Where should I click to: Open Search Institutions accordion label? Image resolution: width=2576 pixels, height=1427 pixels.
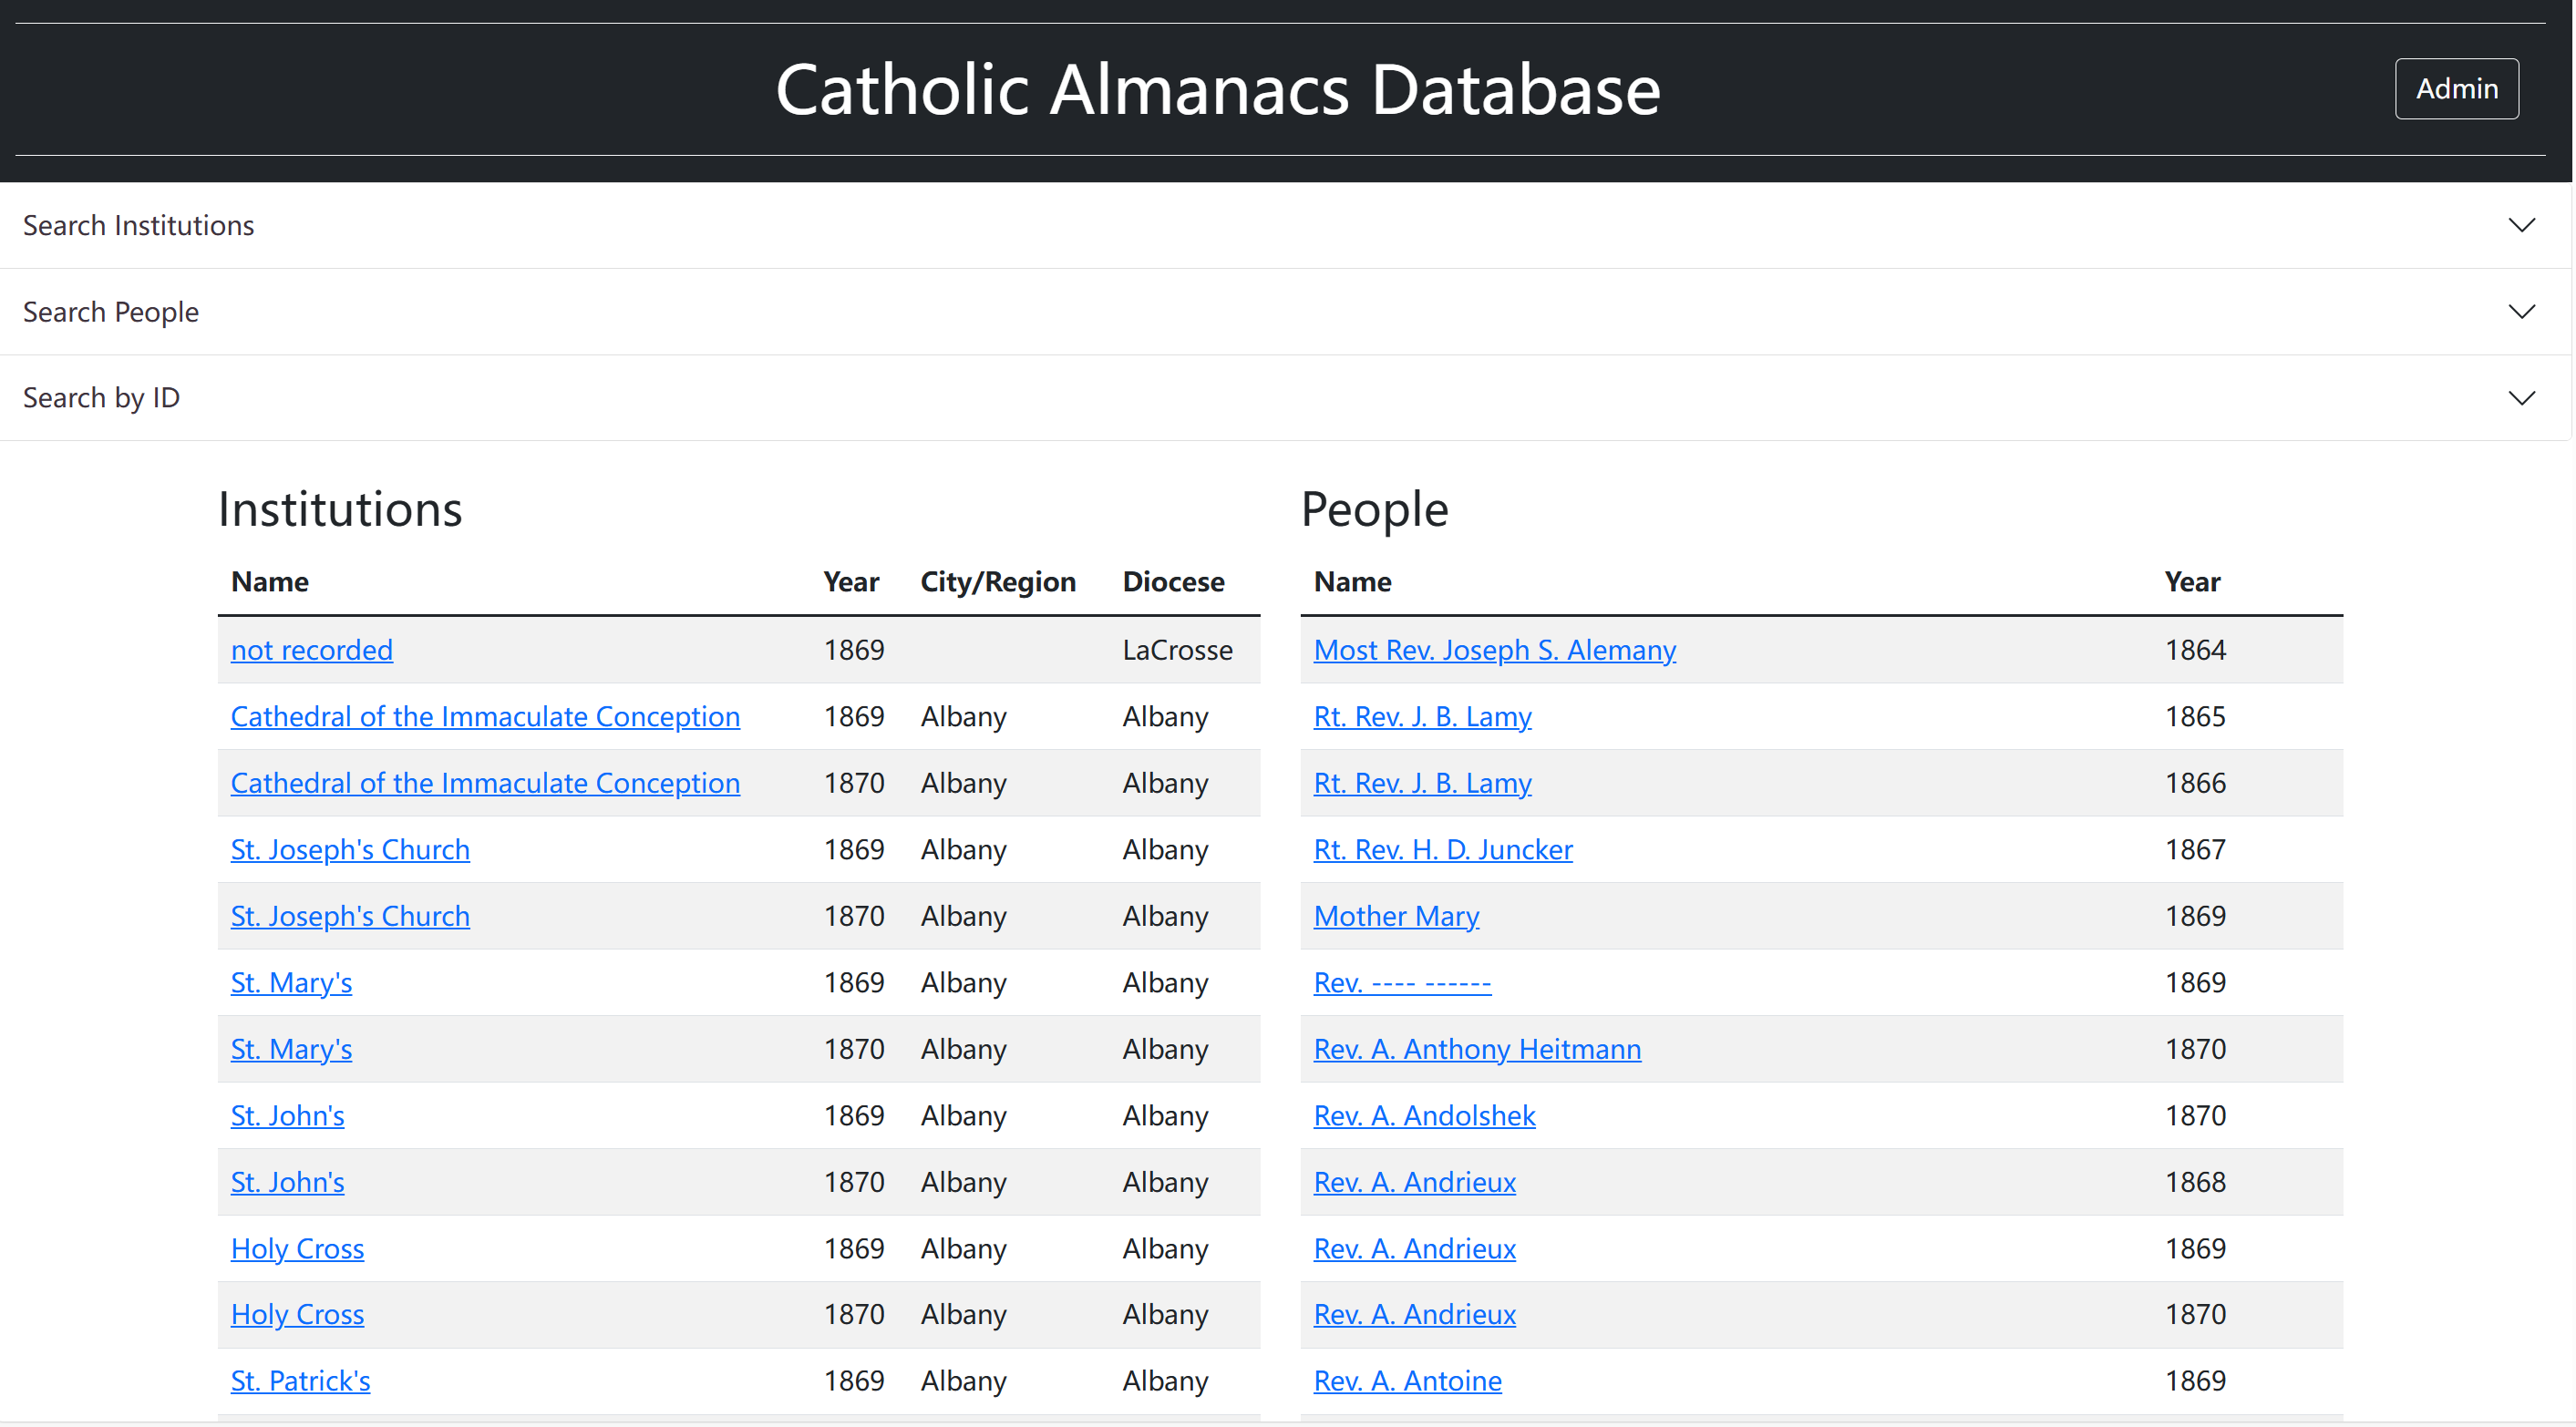coord(138,225)
